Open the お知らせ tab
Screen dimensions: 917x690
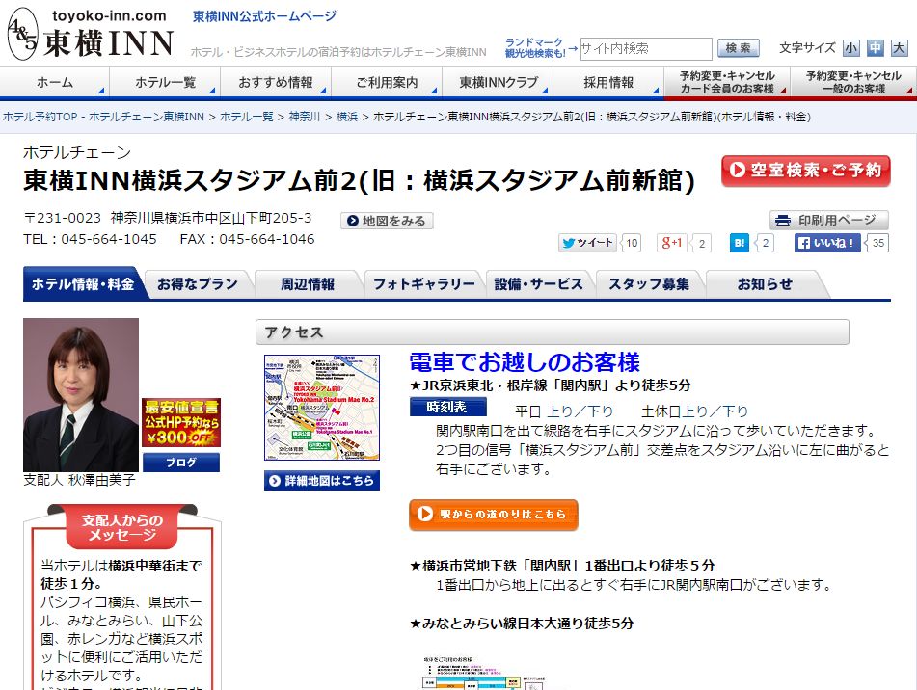tap(765, 284)
